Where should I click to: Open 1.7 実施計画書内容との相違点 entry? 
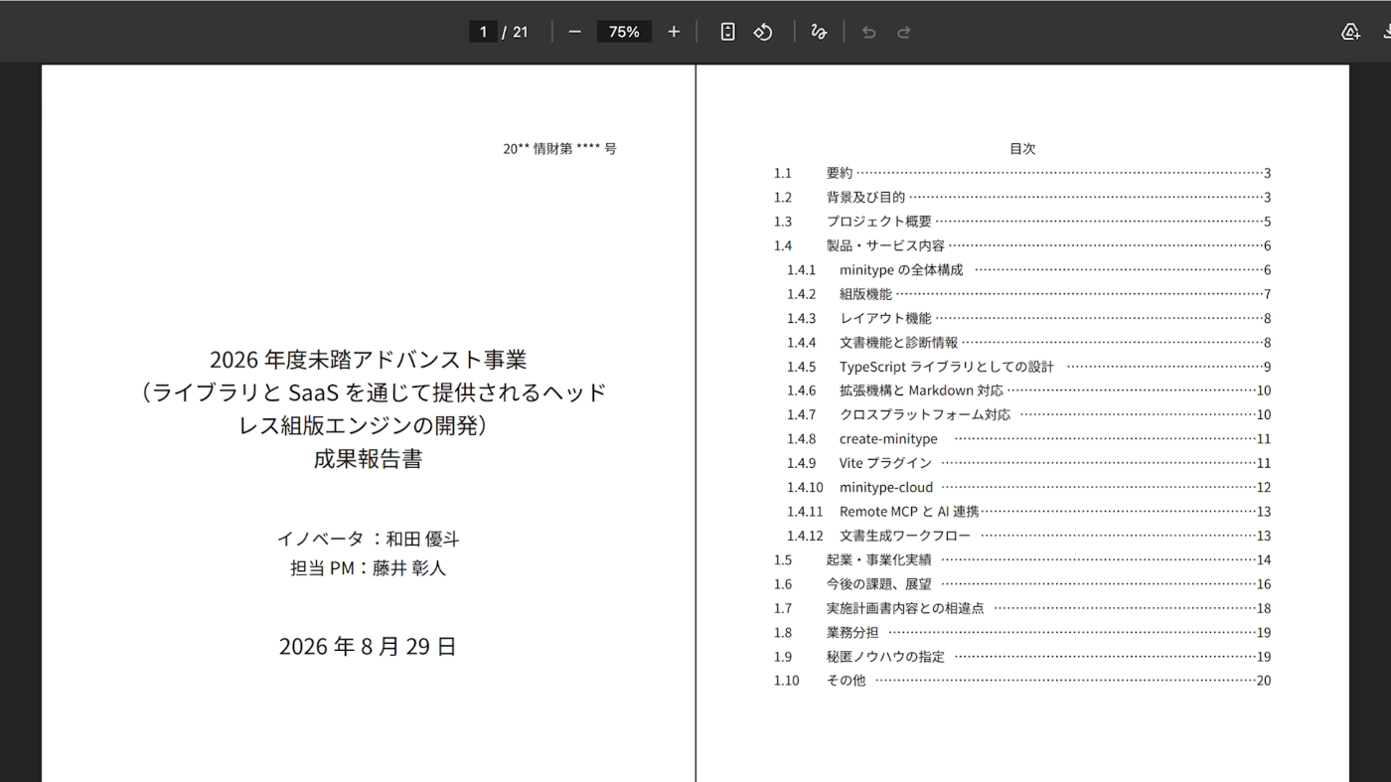[1022, 608]
